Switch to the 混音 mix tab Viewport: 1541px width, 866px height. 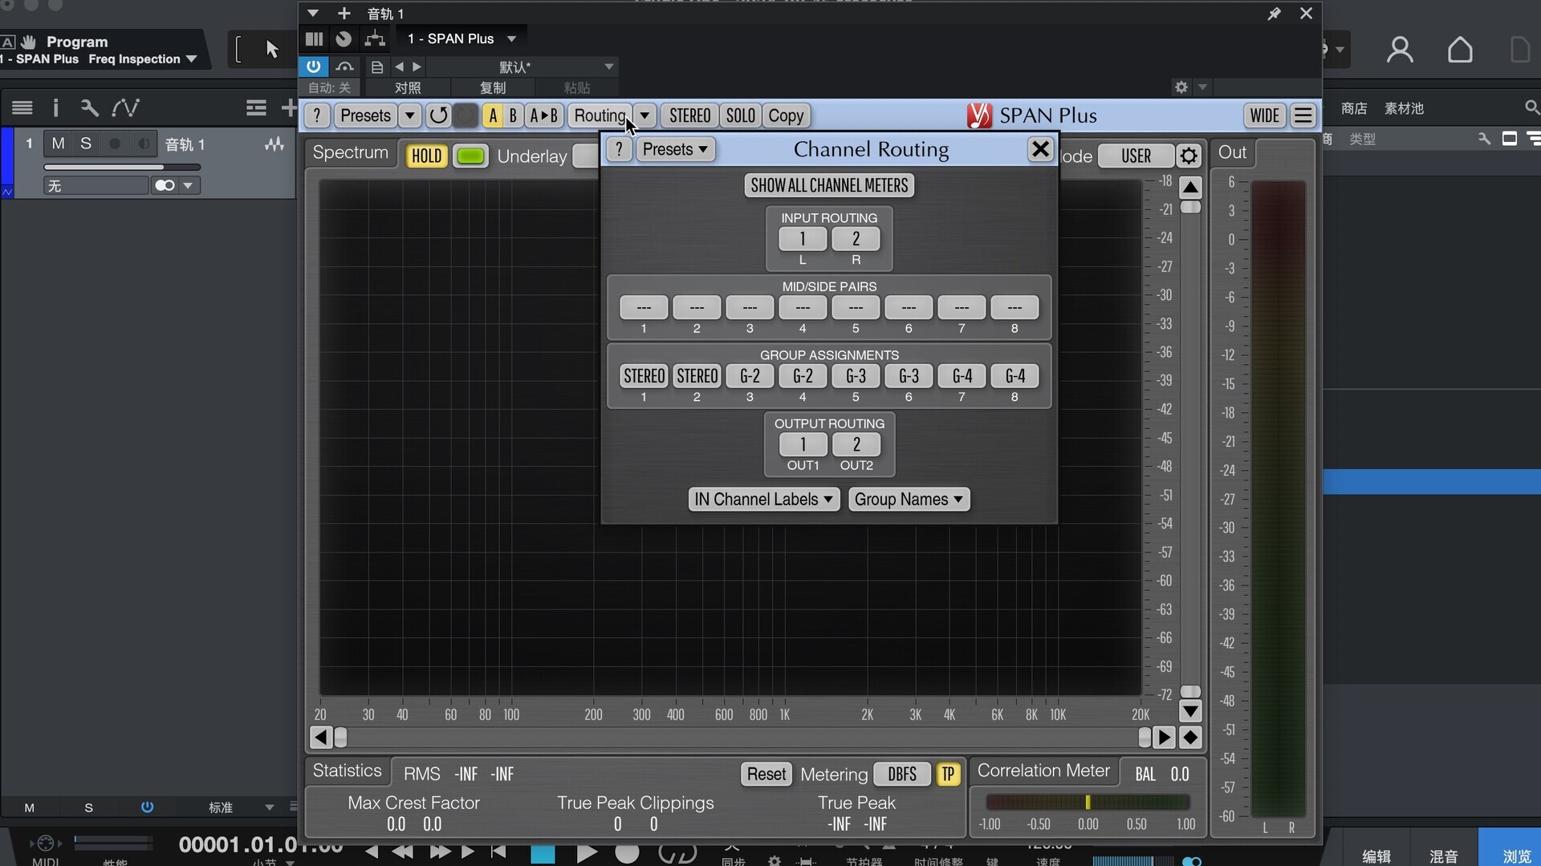tap(1443, 856)
